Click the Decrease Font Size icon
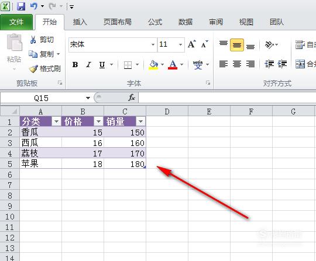 205,44
